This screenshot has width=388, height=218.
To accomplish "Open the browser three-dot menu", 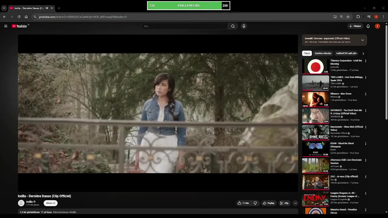I will pyautogui.click(x=384, y=17).
